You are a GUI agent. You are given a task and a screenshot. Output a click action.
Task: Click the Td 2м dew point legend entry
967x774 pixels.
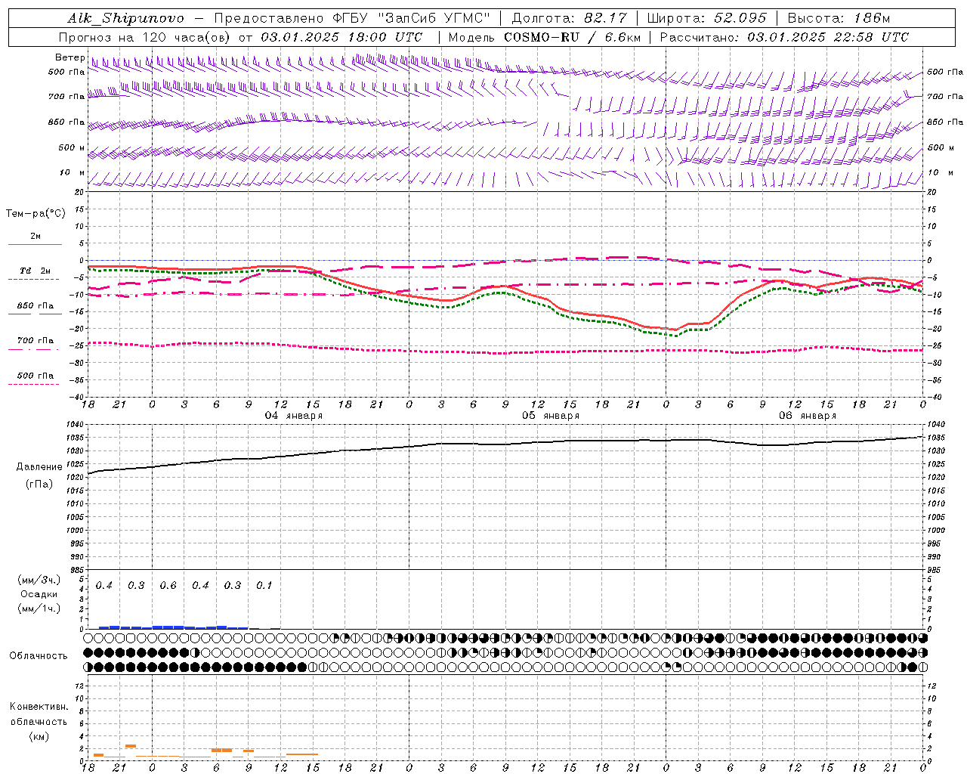36,271
